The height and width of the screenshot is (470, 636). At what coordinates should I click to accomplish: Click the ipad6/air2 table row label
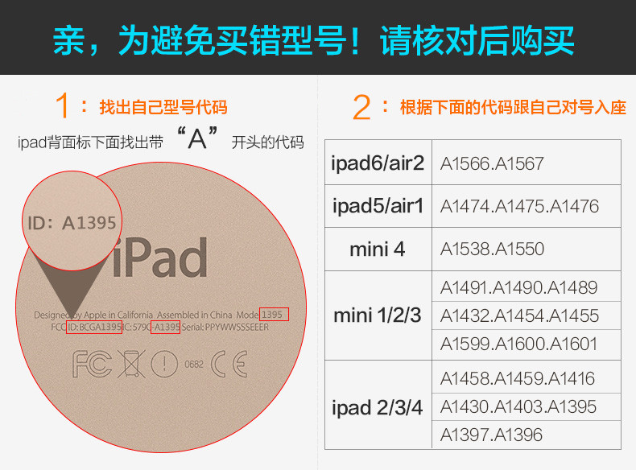pos(377,163)
